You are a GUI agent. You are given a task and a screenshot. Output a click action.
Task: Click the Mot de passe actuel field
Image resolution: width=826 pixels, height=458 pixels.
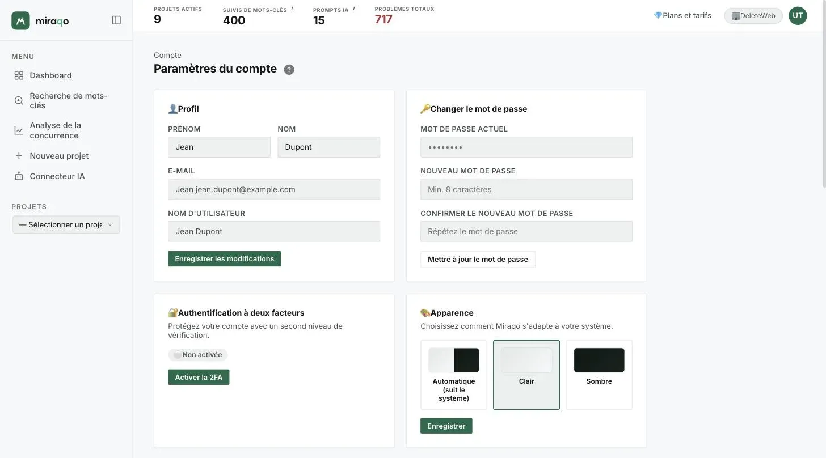point(526,147)
